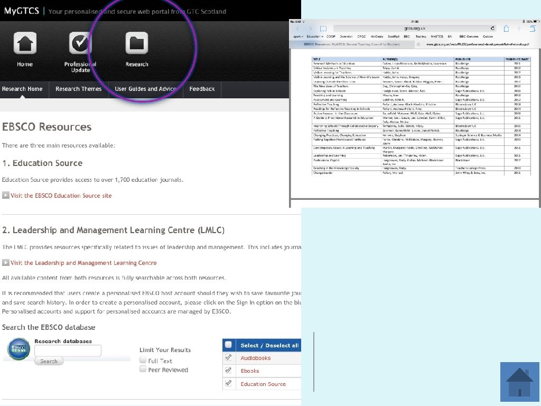Visit the EBSCO Education Source site link
Viewport: 541px width, 406px height.
click(61, 196)
